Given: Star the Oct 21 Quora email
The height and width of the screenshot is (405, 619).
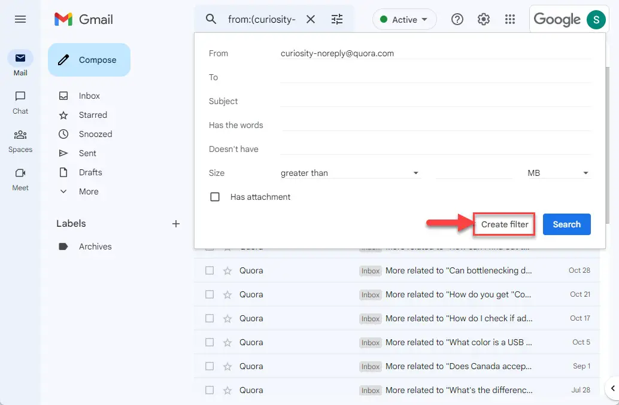Looking at the screenshot, I should tap(227, 294).
